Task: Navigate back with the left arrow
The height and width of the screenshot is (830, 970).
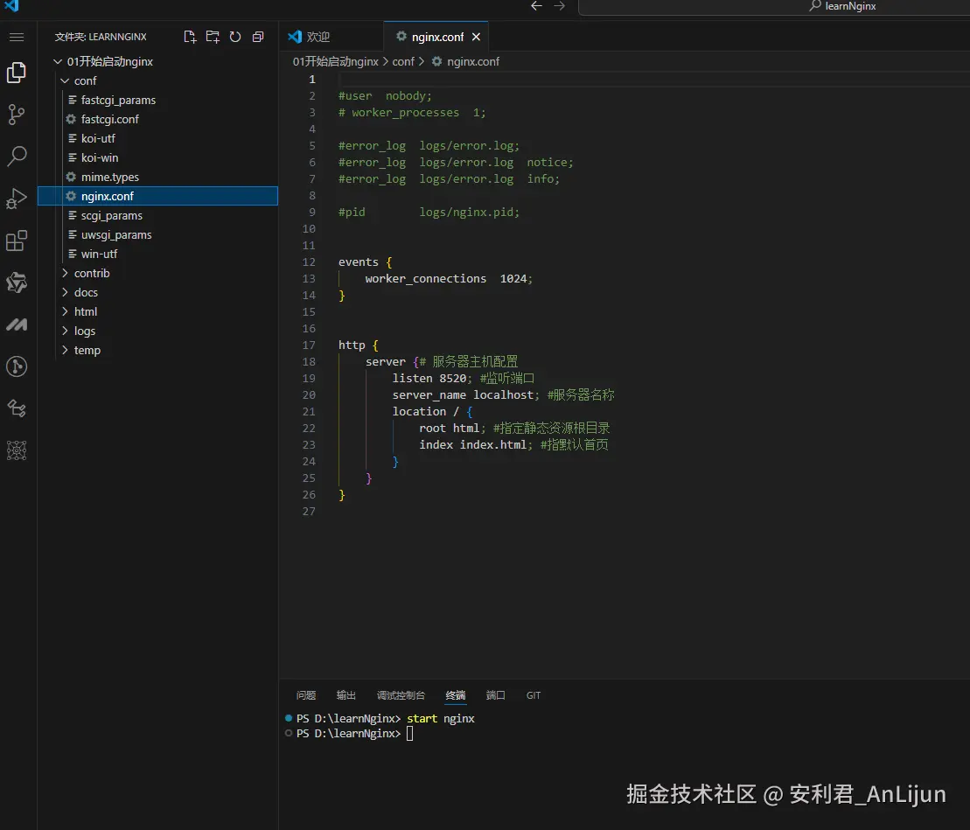Action: 536,6
